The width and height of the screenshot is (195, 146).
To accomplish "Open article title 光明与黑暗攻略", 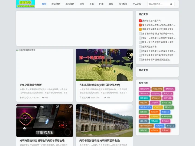I will [x=43, y=141].
